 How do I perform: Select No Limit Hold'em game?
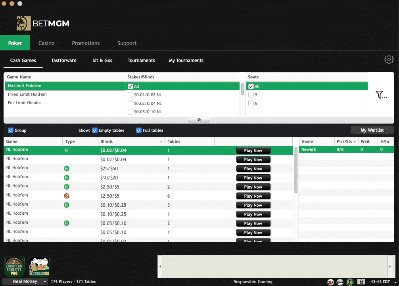65,86
